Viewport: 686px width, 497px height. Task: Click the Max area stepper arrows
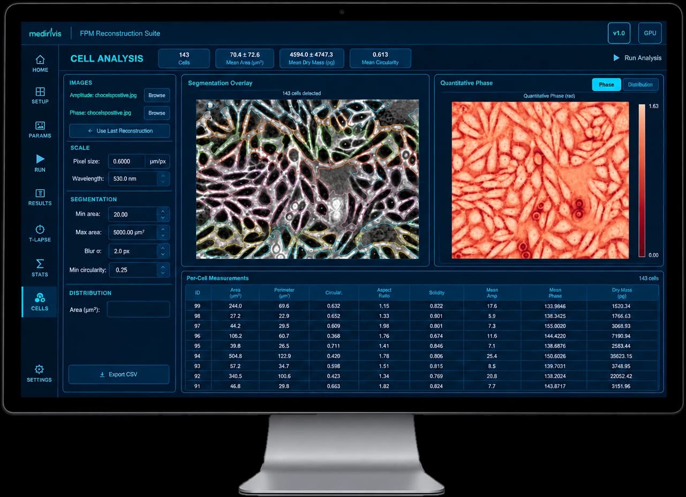[163, 233]
